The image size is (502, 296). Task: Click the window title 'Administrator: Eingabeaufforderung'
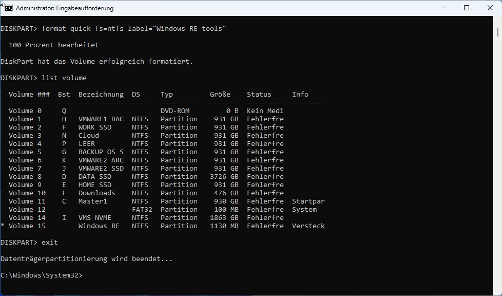(x=65, y=8)
